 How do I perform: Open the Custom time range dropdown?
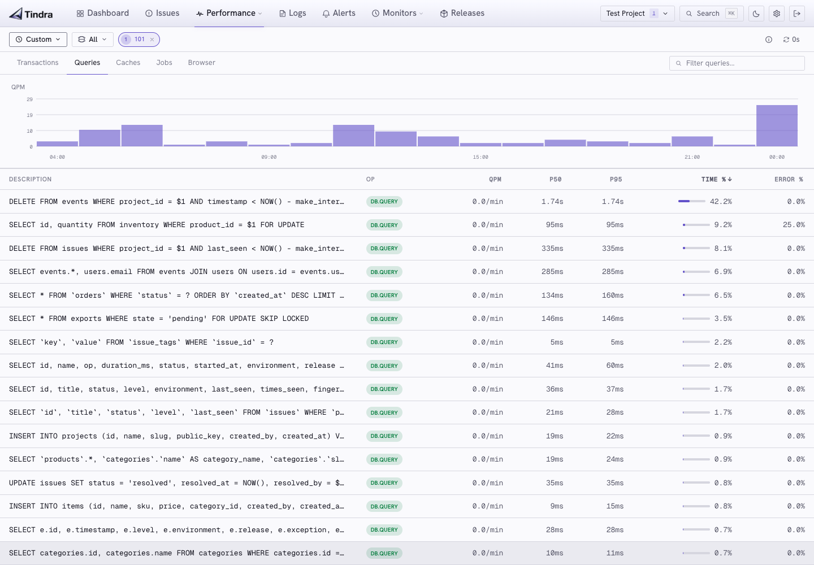coord(38,40)
